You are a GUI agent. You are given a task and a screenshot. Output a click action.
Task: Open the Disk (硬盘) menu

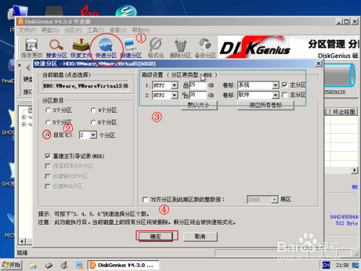(x=50, y=30)
